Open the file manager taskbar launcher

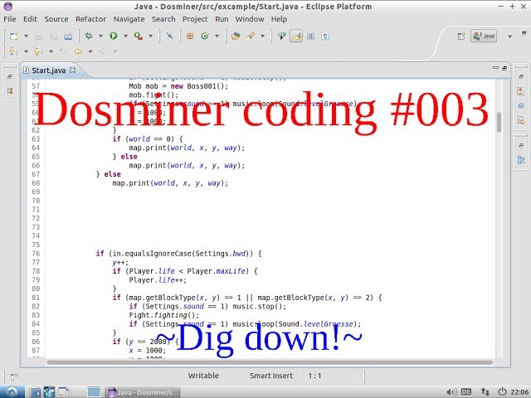coord(35,392)
